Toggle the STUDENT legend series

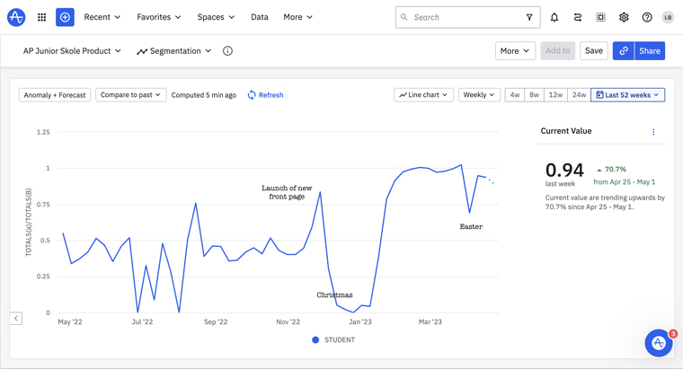[333, 340]
